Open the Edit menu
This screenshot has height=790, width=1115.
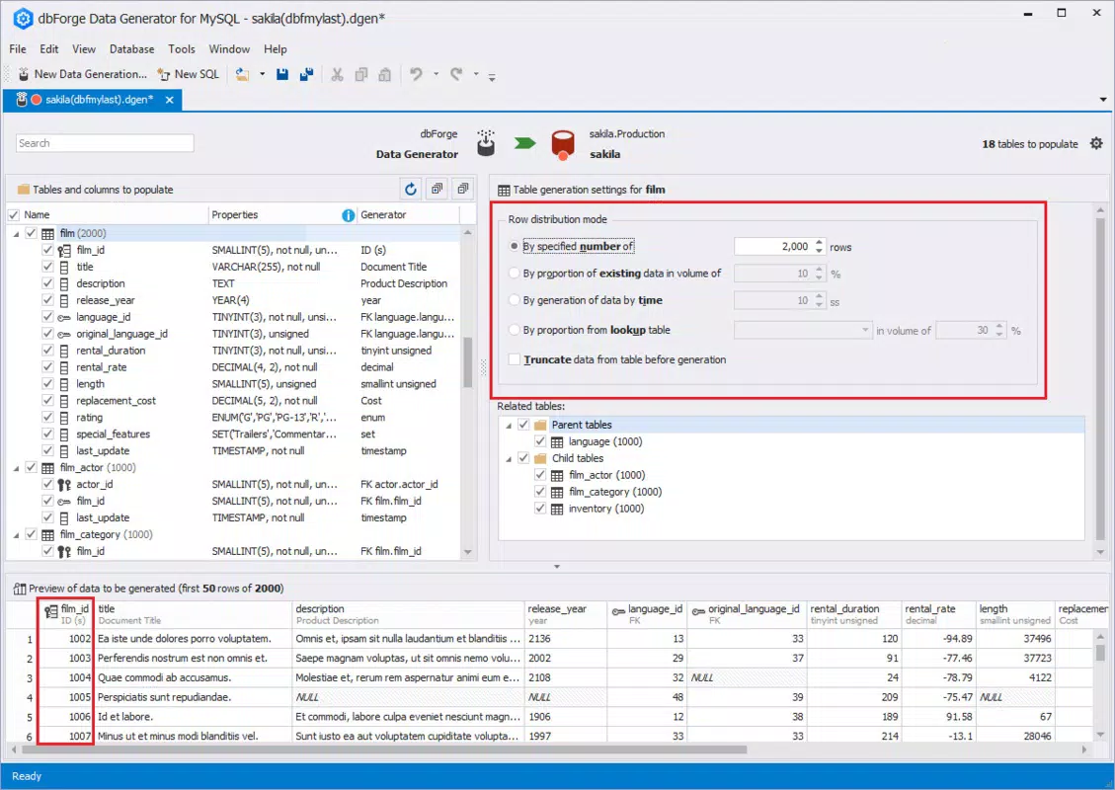[49, 49]
